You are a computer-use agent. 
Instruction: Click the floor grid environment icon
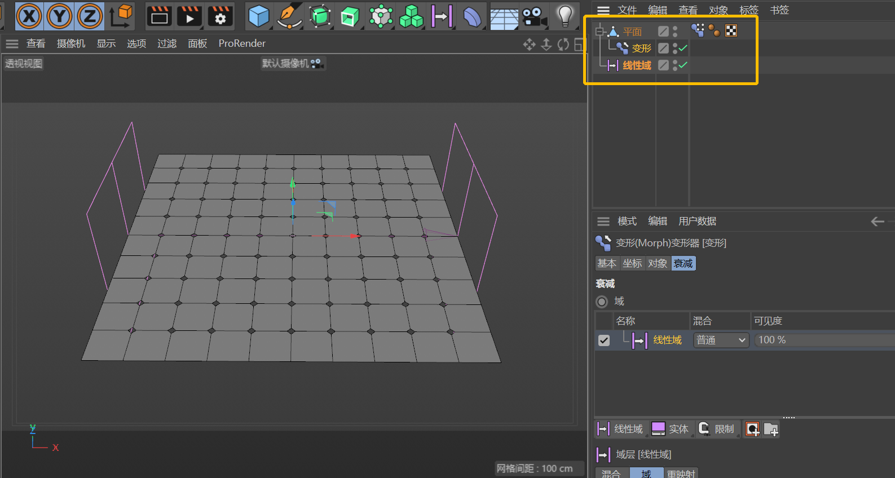click(504, 17)
